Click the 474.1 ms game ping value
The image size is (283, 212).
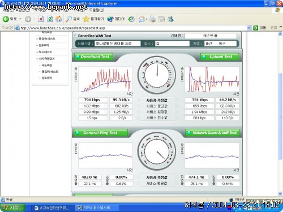(x=196, y=178)
